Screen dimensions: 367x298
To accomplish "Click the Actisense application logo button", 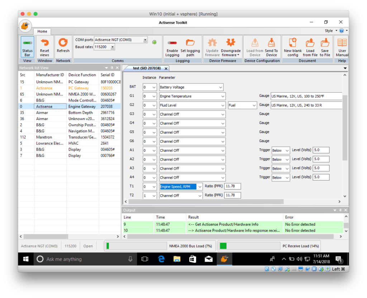I will click(25, 26).
